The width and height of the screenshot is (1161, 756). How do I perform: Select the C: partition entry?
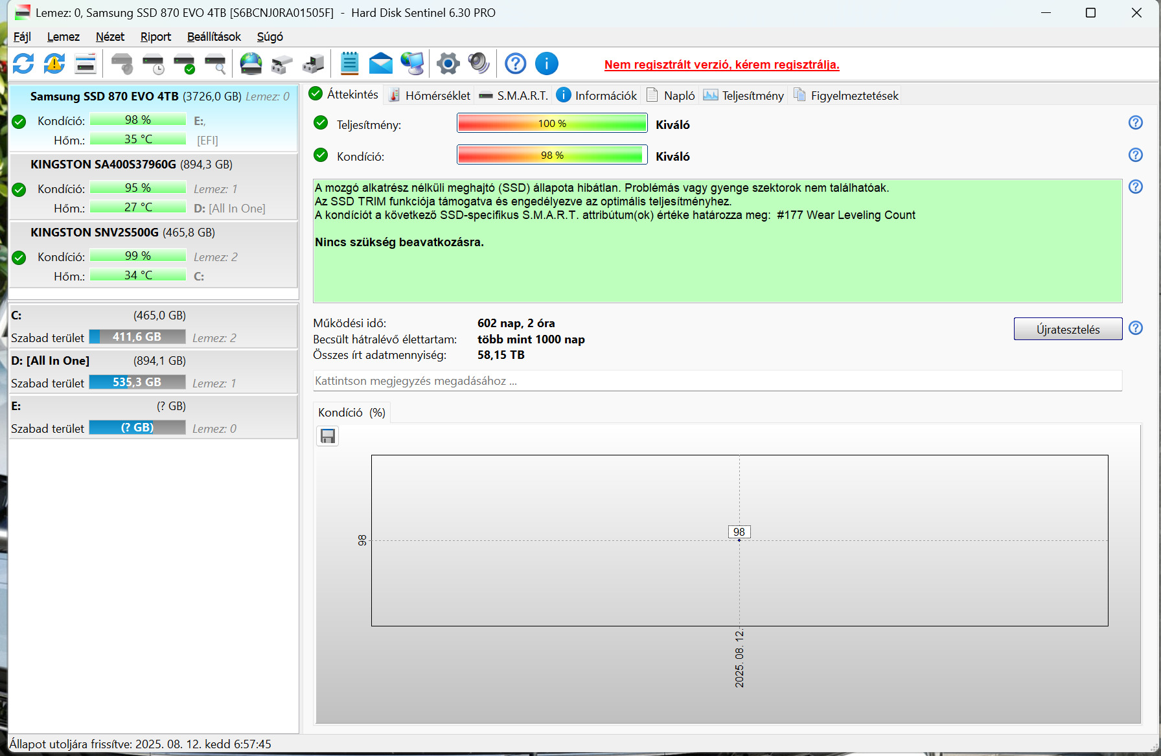point(154,326)
